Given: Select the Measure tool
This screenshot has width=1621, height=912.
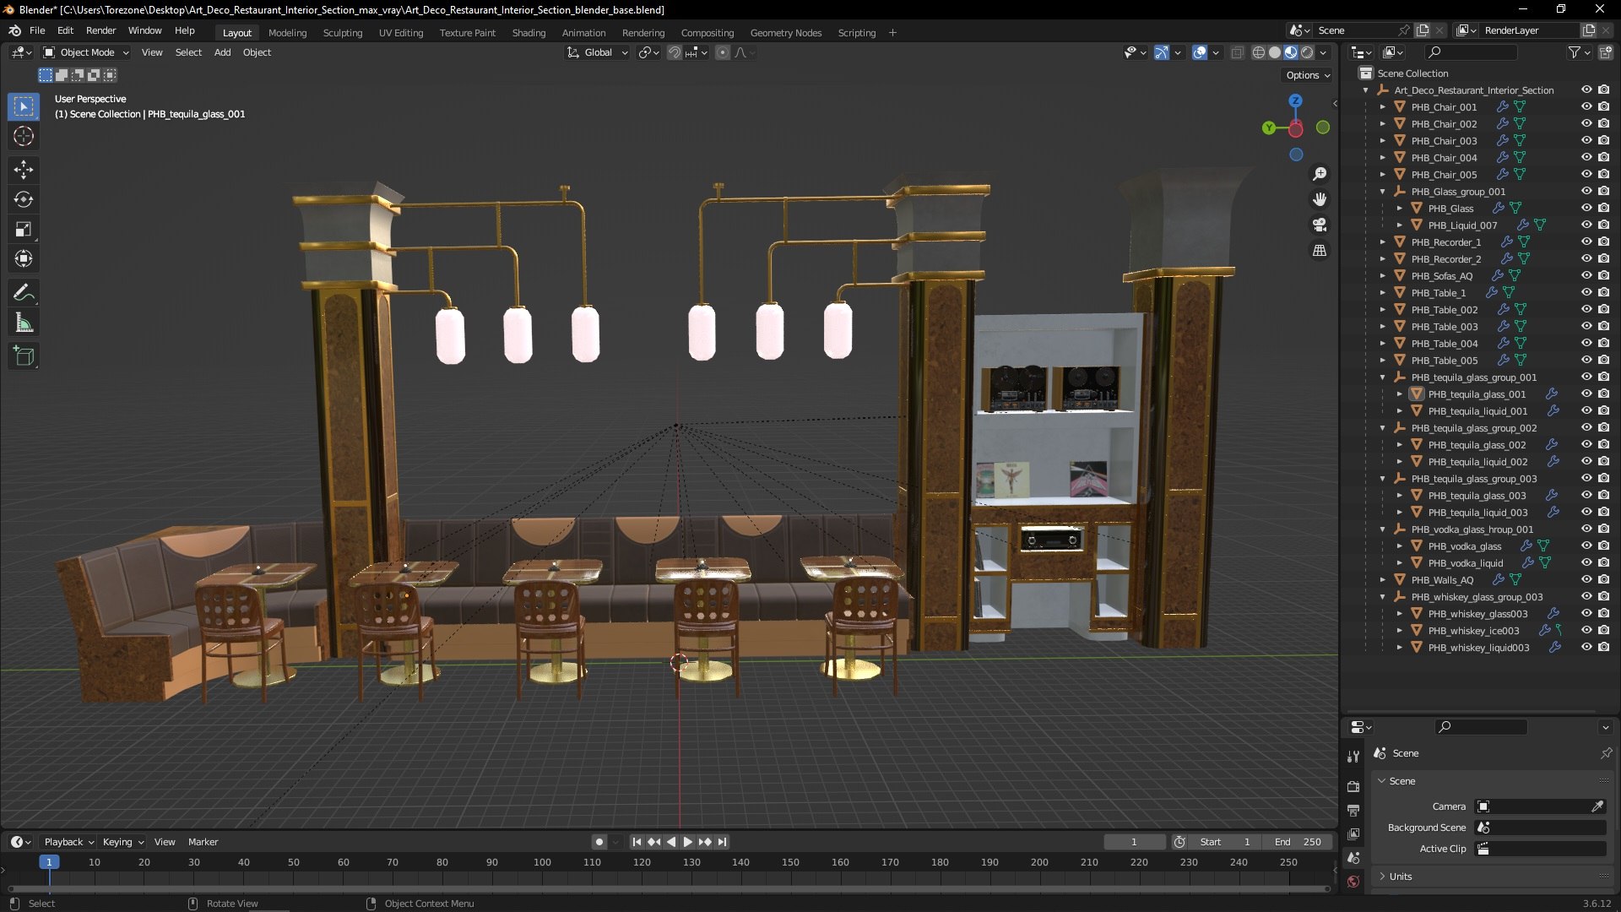Looking at the screenshot, I should pos(24,323).
